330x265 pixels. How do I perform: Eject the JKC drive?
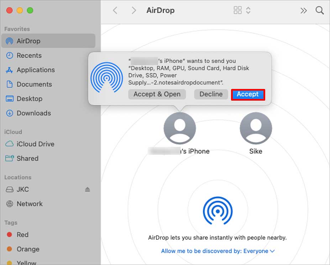pos(88,190)
